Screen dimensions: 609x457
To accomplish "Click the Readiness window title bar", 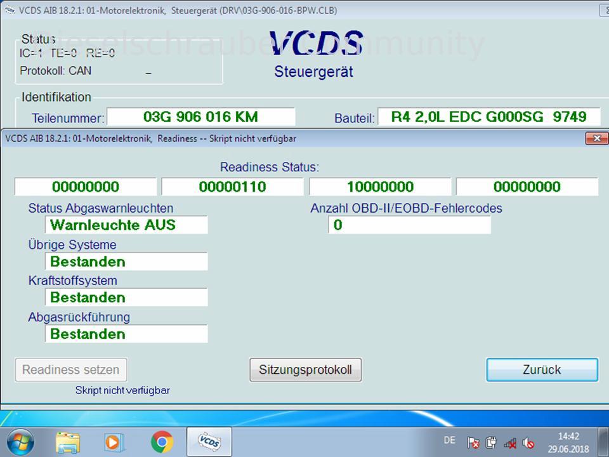I will (293, 138).
